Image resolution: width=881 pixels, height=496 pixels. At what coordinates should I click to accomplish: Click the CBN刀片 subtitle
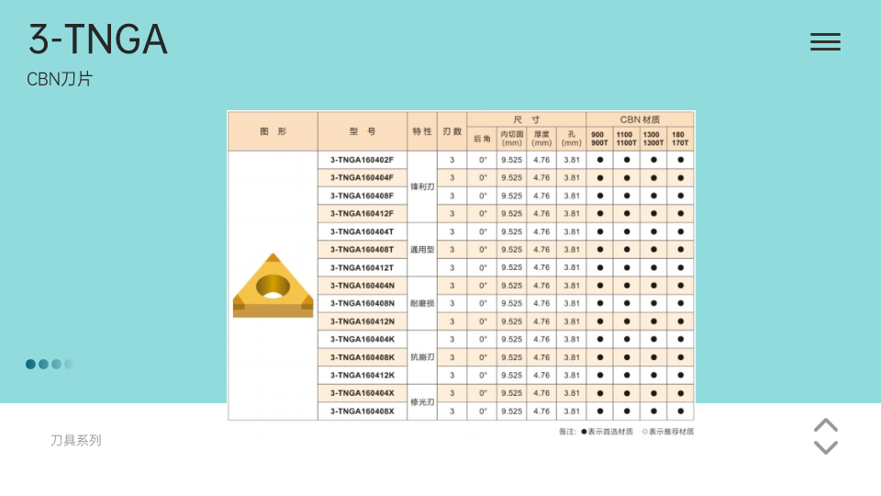tap(60, 80)
